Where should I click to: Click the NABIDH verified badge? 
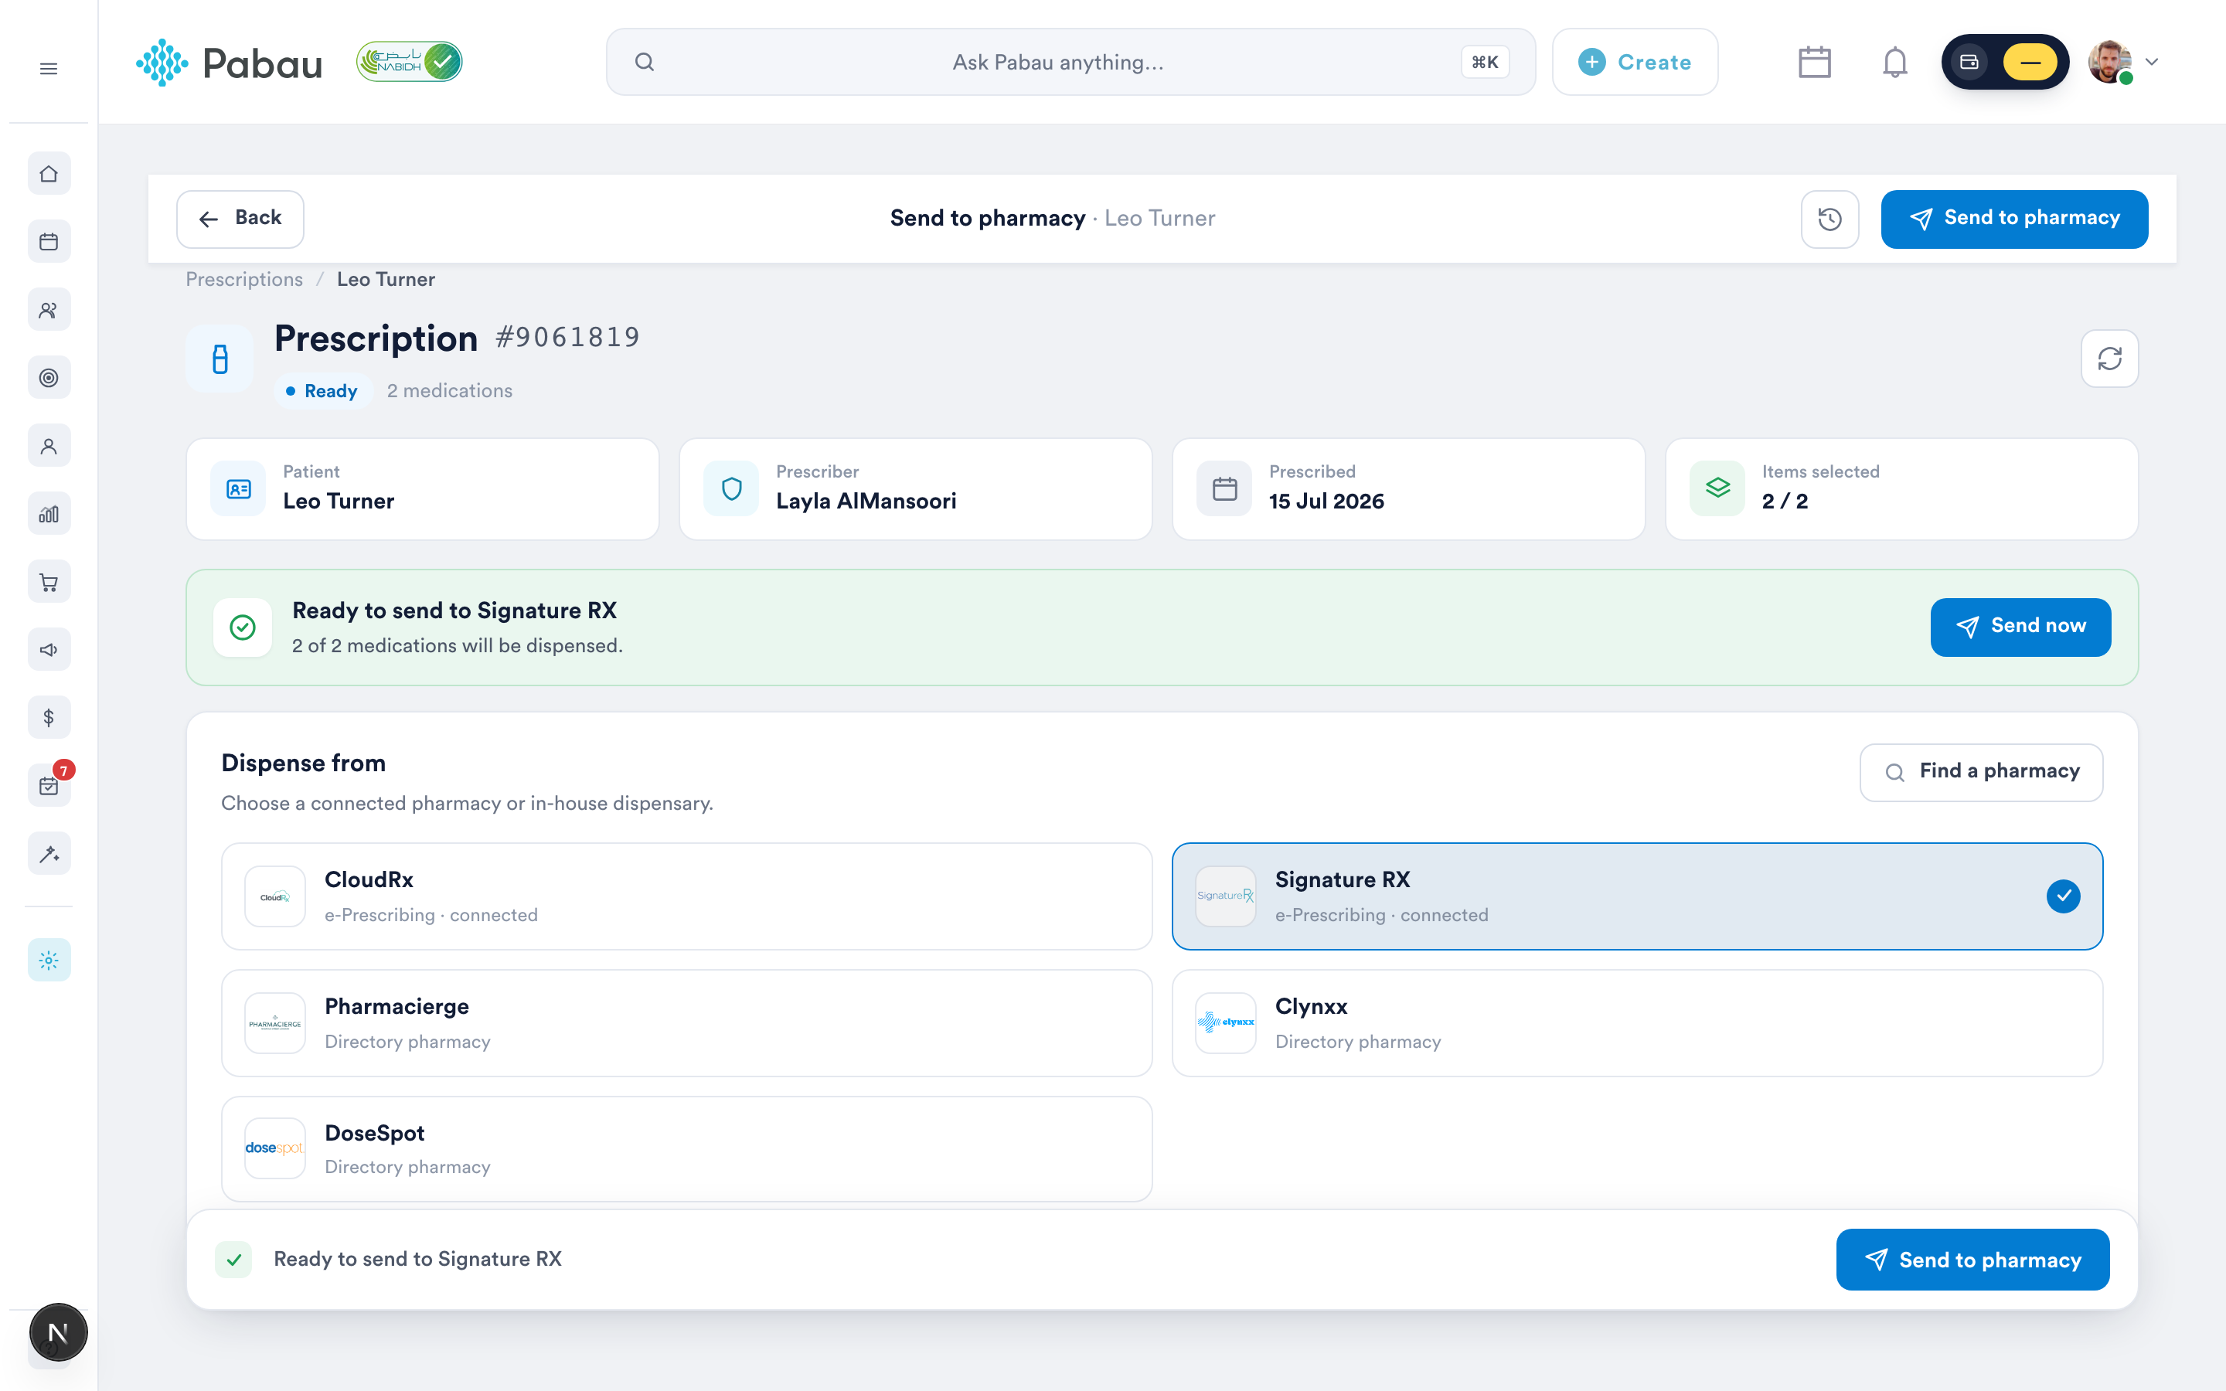410,62
